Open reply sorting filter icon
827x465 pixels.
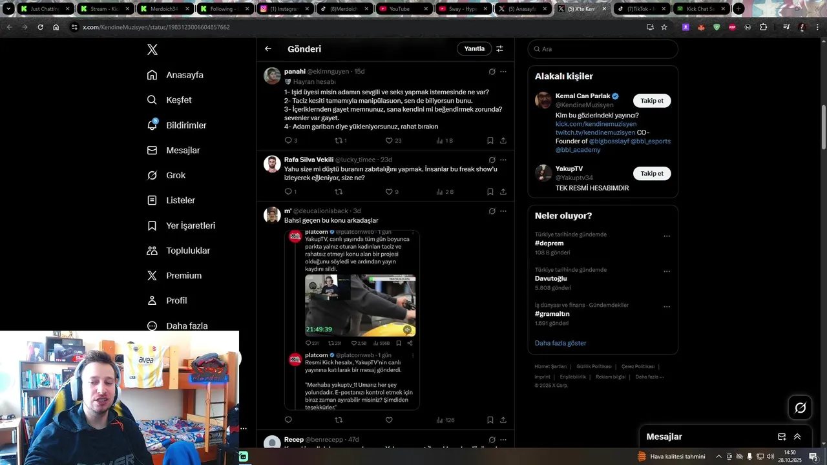499,48
